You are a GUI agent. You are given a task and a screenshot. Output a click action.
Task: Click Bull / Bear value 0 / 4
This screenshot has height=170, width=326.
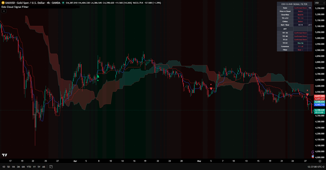pyautogui.click(x=300, y=25)
